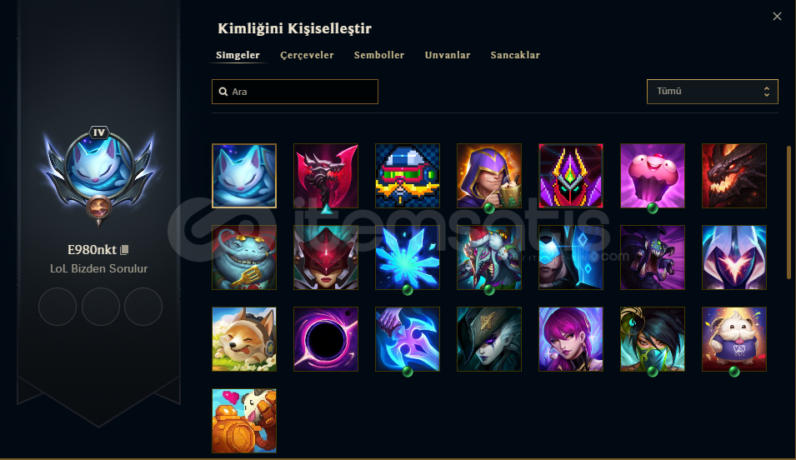Open the Semboller tab
Screen dimensions: 796x460
(379, 55)
